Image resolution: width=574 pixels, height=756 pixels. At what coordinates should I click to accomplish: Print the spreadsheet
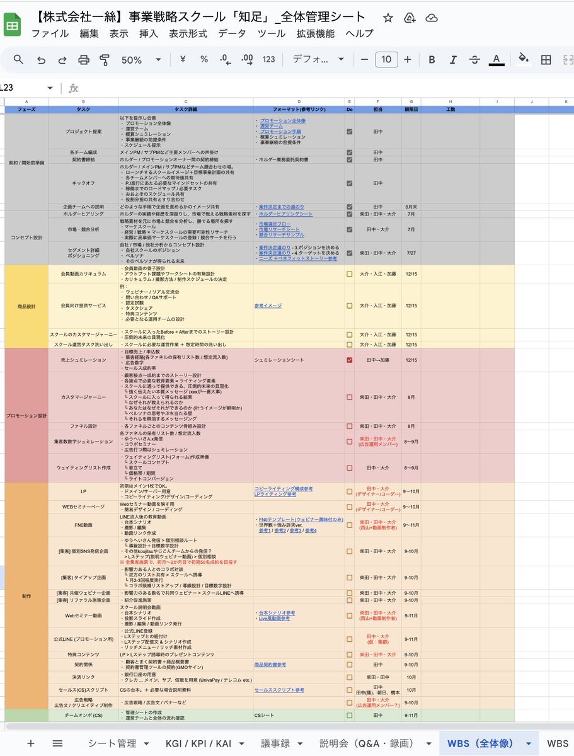(84, 60)
